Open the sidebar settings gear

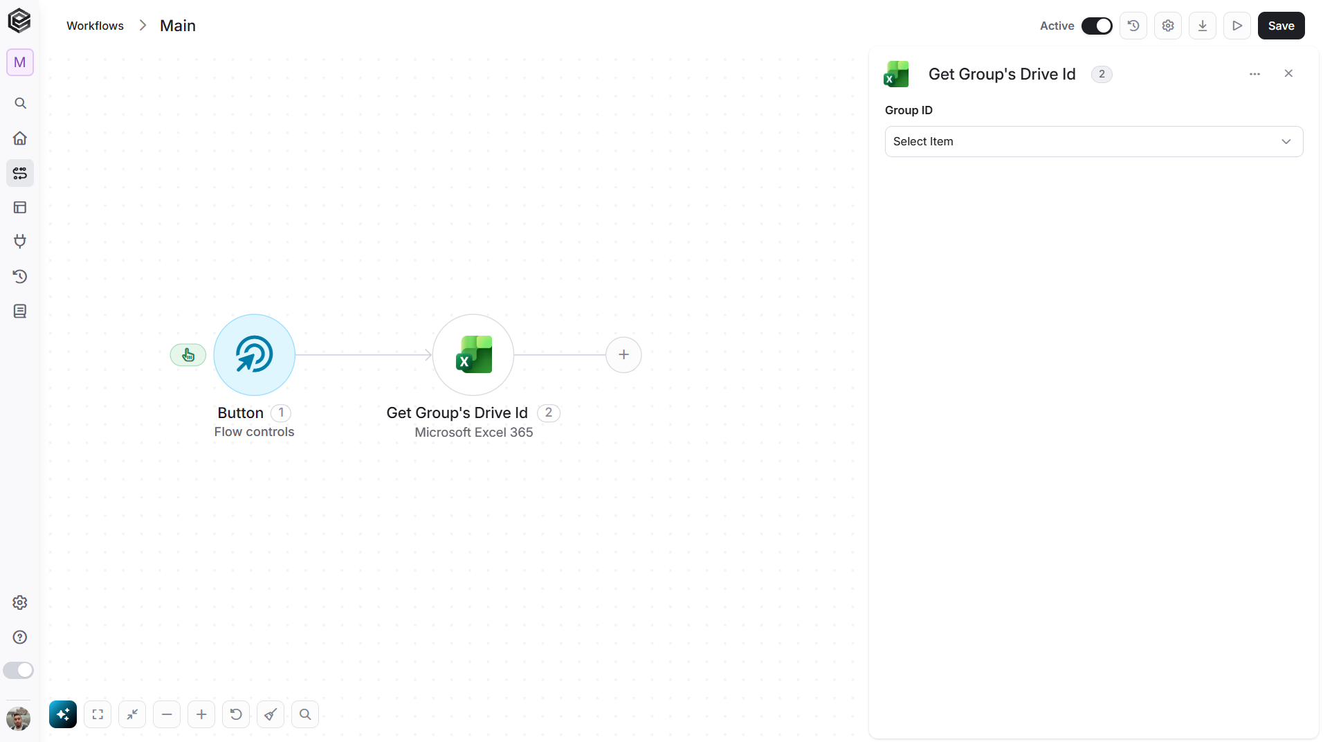20,602
